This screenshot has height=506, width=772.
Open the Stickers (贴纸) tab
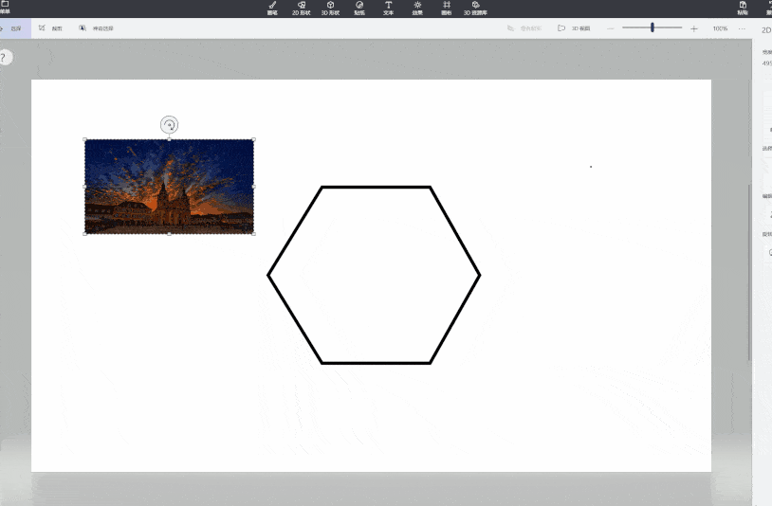click(x=359, y=9)
